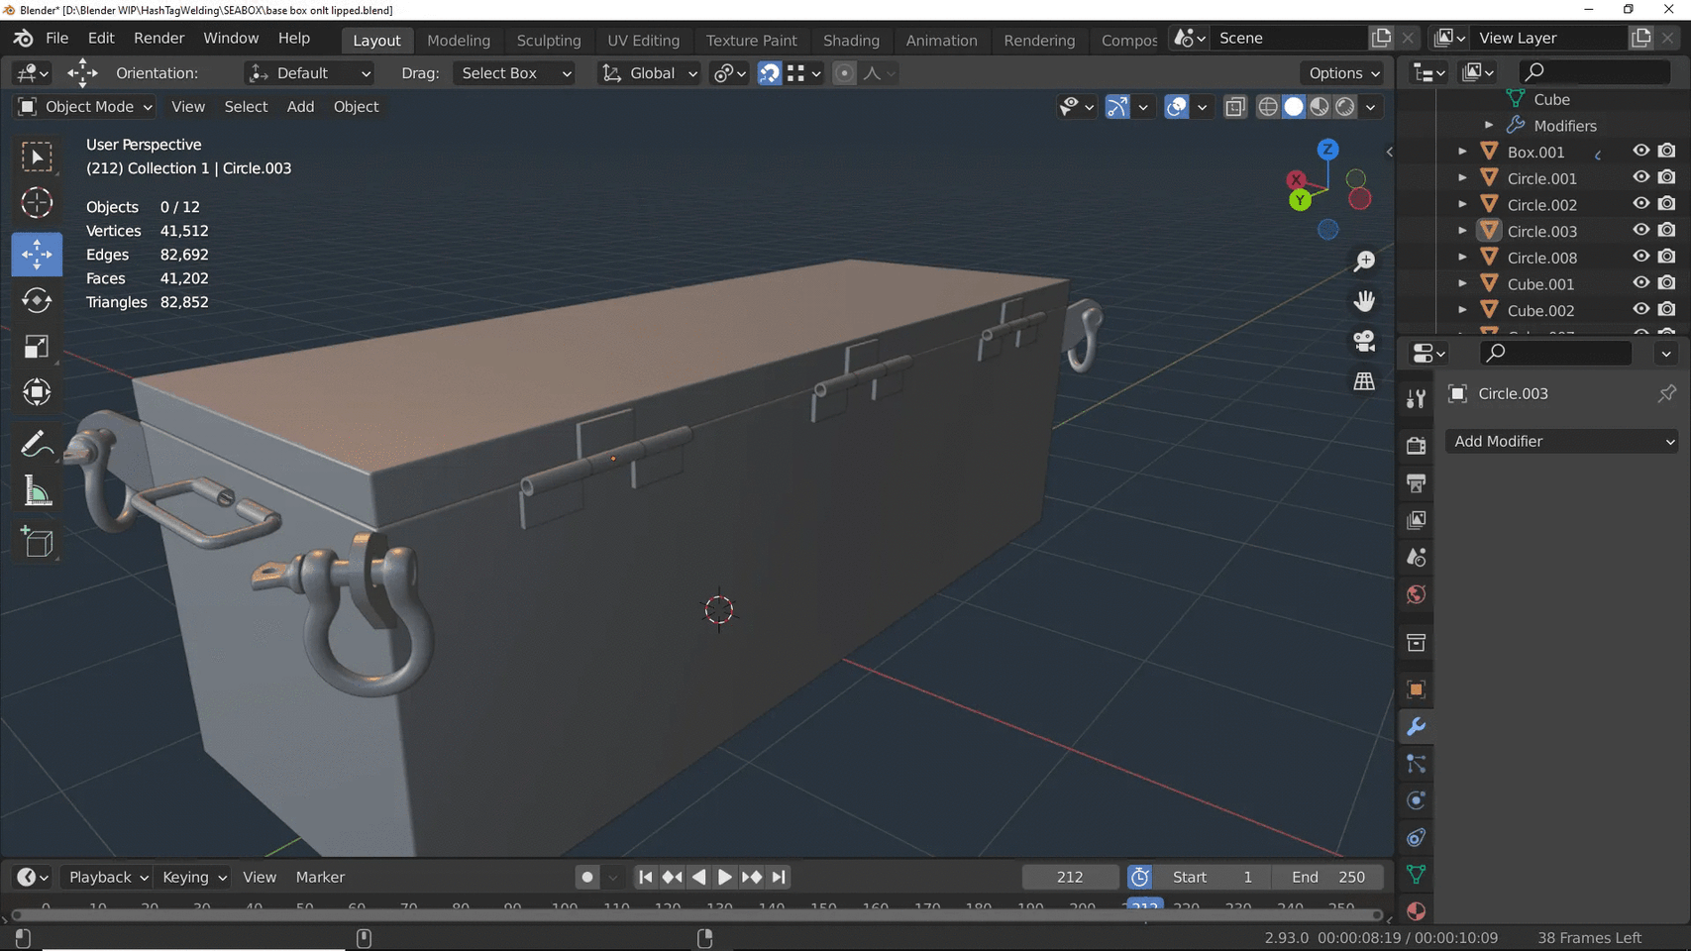Jump to the timeline end frame
The height and width of the screenshot is (951, 1691).
779,877
